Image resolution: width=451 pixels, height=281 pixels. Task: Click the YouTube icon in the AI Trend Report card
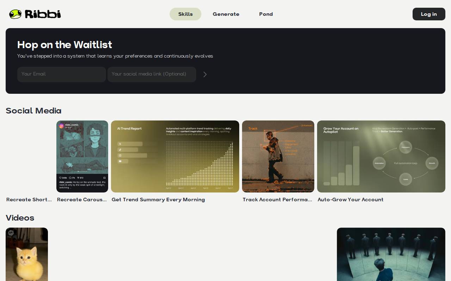pyautogui.click(x=120, y=161)
